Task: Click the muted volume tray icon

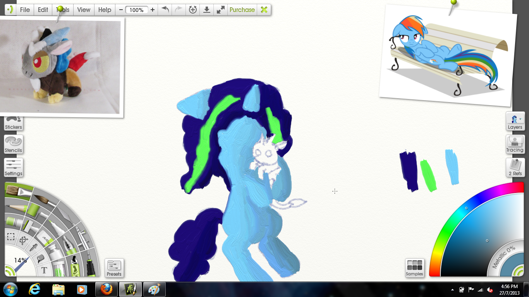Action: click(x=490, y=289)
